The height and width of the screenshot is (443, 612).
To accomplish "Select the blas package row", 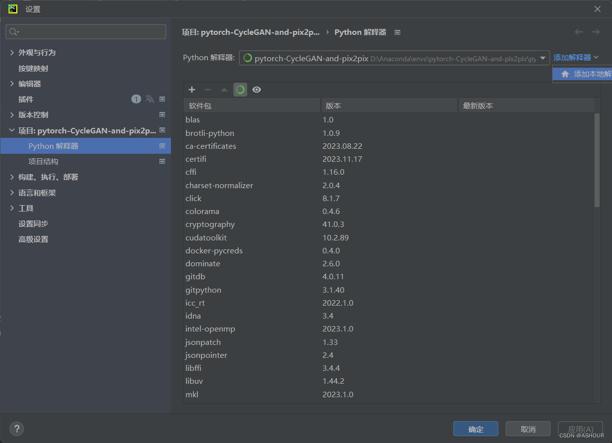I will pos(389,120).
